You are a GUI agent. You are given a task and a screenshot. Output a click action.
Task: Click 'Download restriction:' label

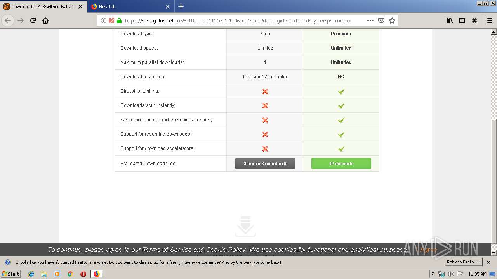pos(143,77)
